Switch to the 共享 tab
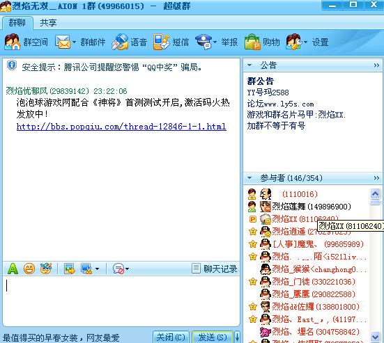384x343 pixels. pyautogui.click(x=48, y=23)
